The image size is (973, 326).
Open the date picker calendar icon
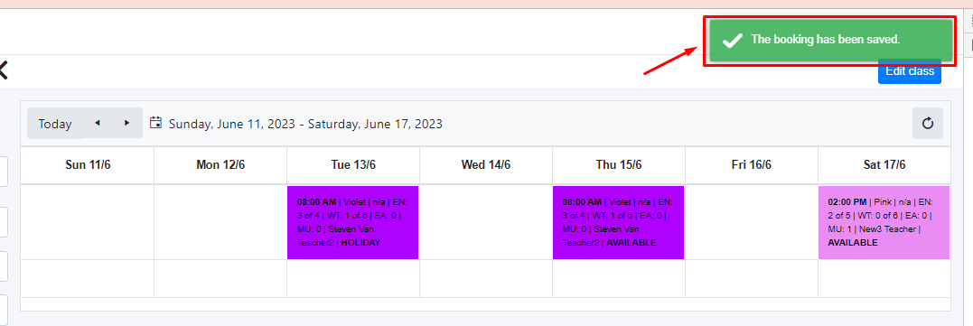156,123
